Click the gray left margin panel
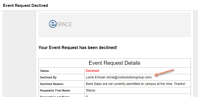This screenshot has height=97, width=198. 19,54
